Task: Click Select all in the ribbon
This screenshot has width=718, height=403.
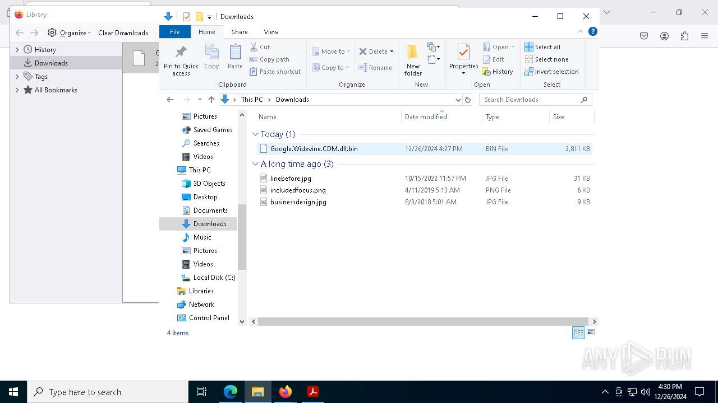Action: (x=542, y=47)
